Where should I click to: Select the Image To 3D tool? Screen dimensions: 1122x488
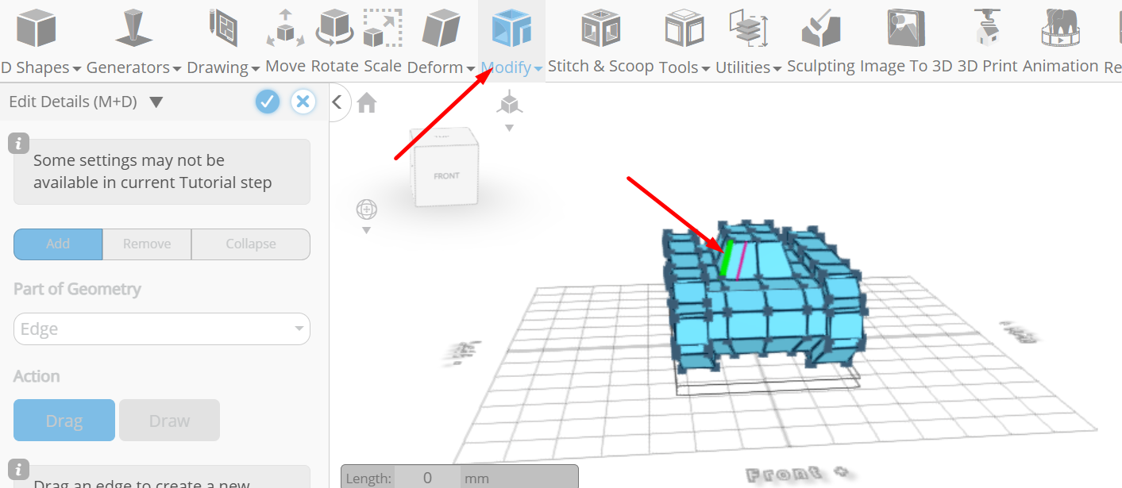(906, 29)
